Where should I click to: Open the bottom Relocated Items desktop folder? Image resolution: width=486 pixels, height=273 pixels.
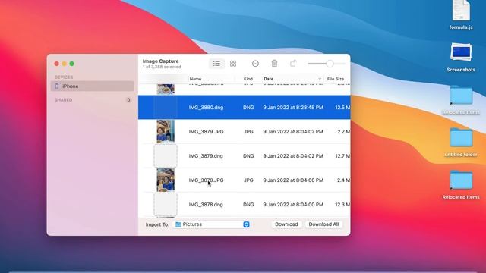point(461,184)
